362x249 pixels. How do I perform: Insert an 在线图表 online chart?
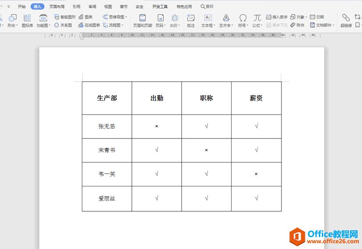[x=89, y=25]
